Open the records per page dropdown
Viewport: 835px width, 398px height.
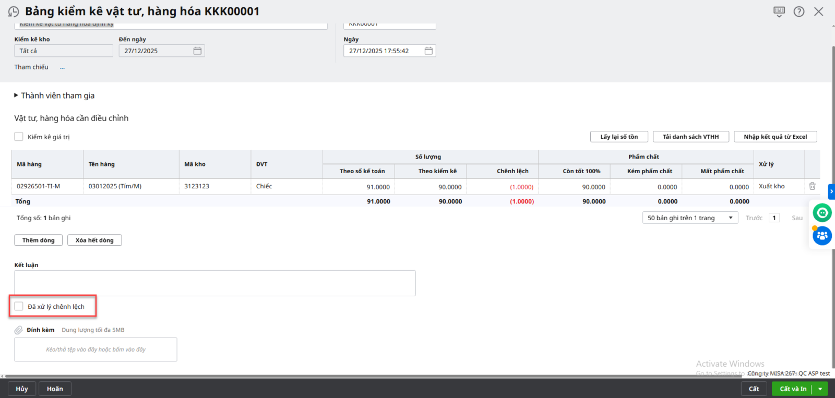[690, 218]
